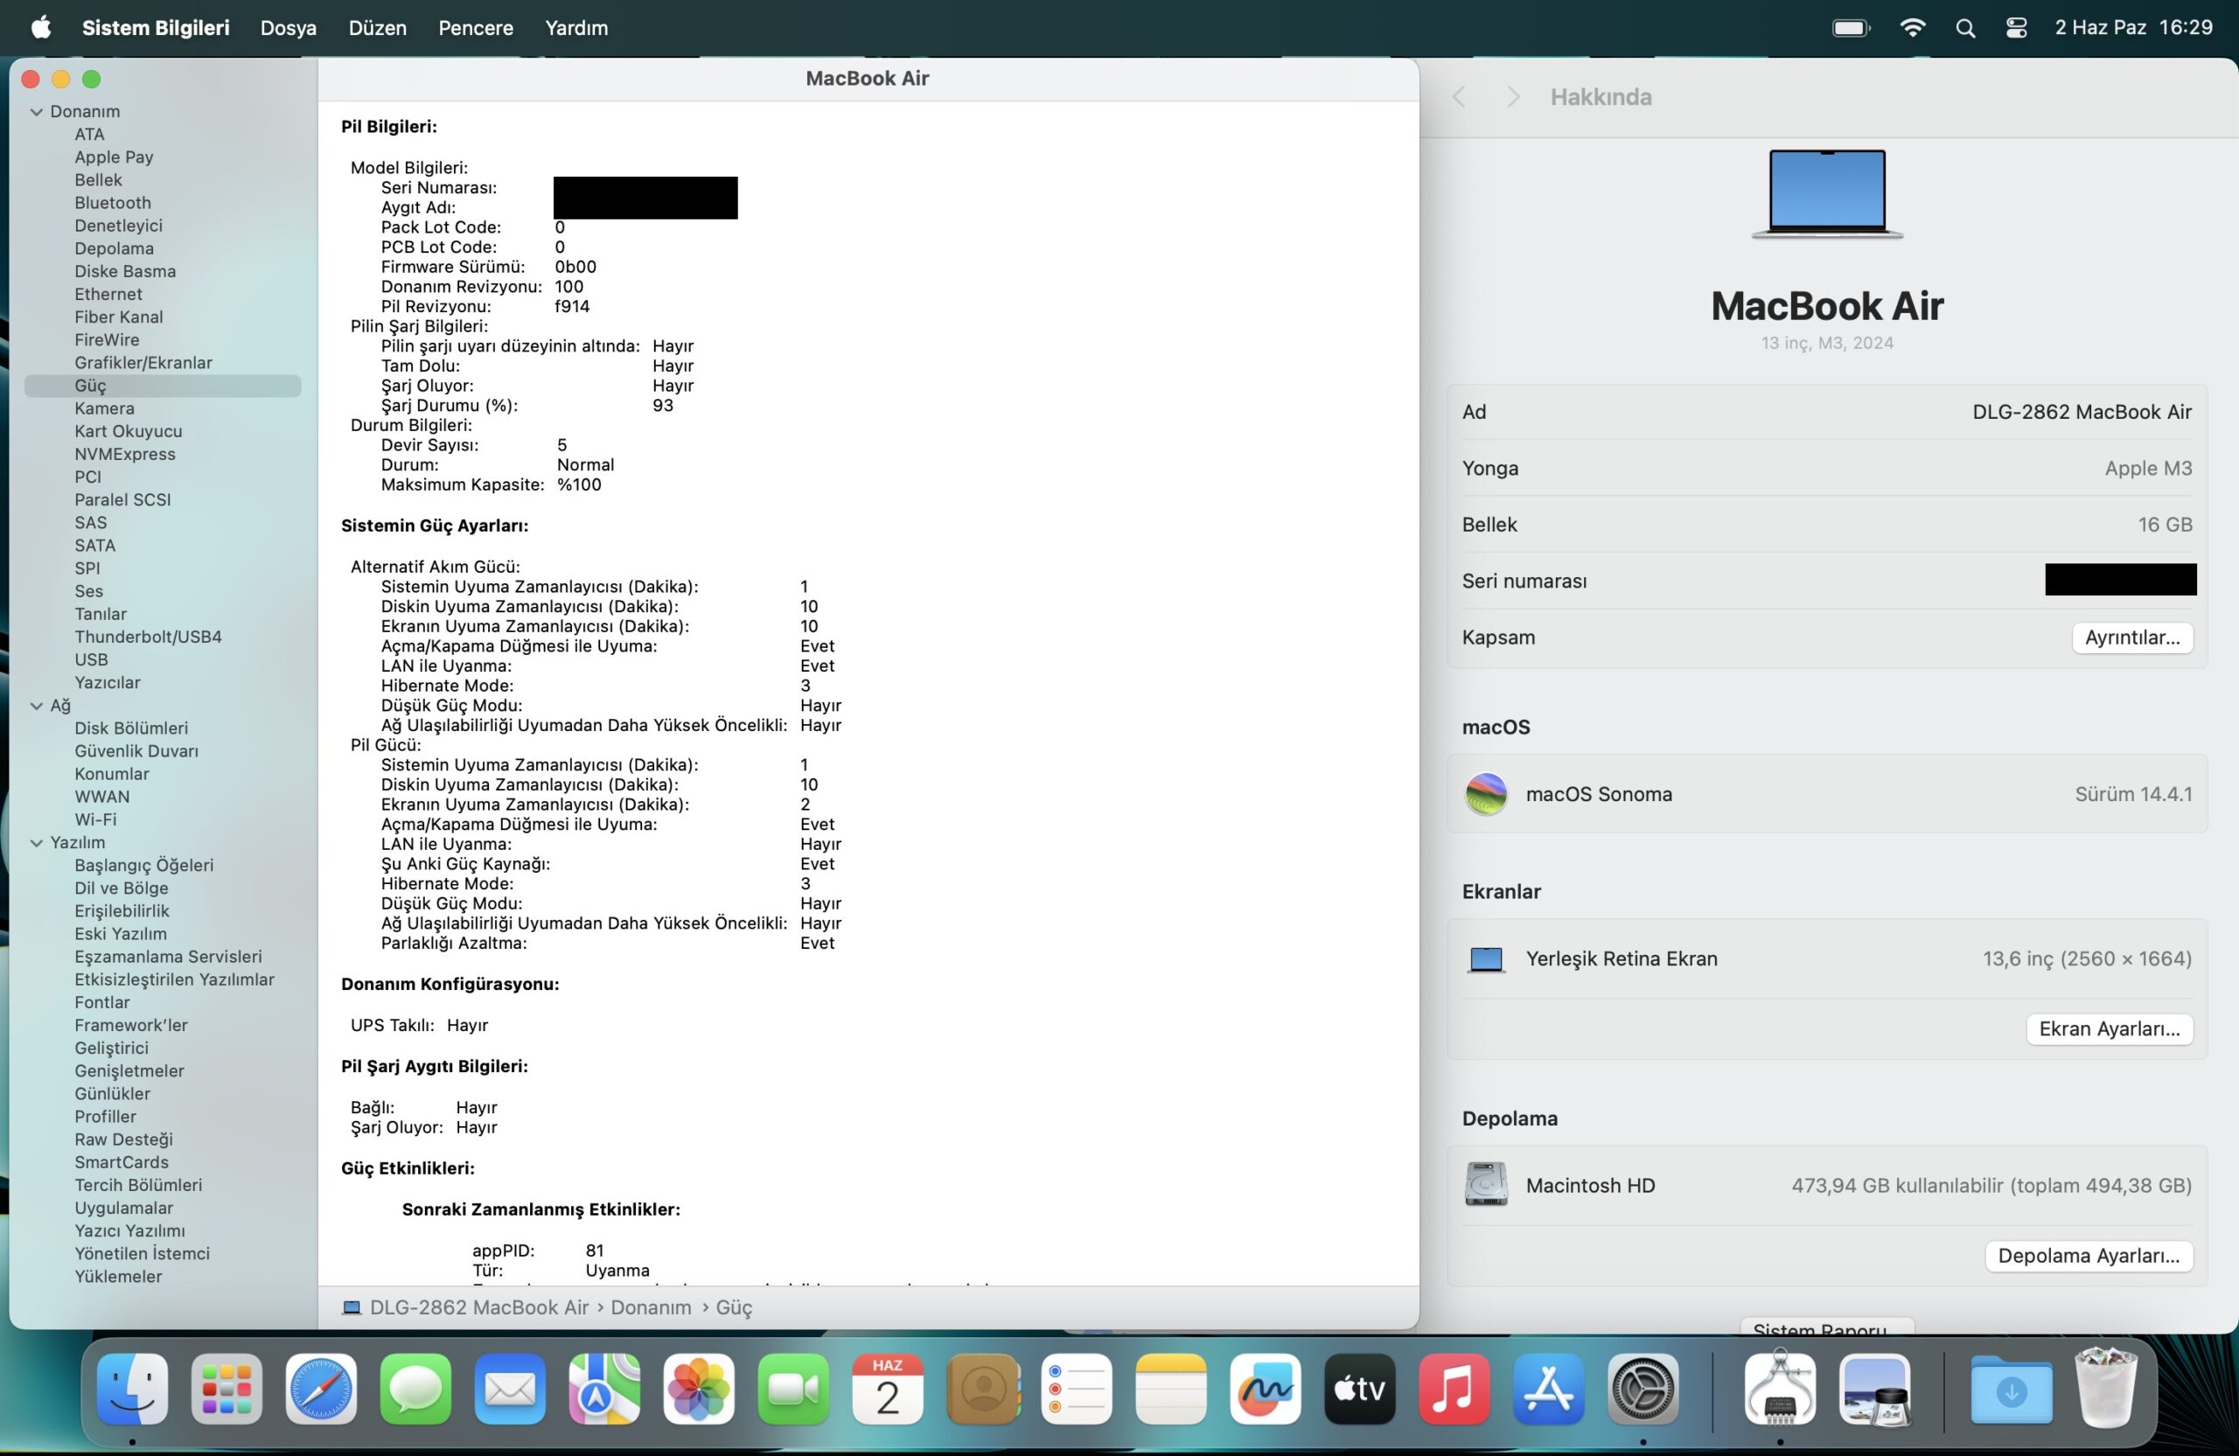Select Depolama in the sidebar

114,248
